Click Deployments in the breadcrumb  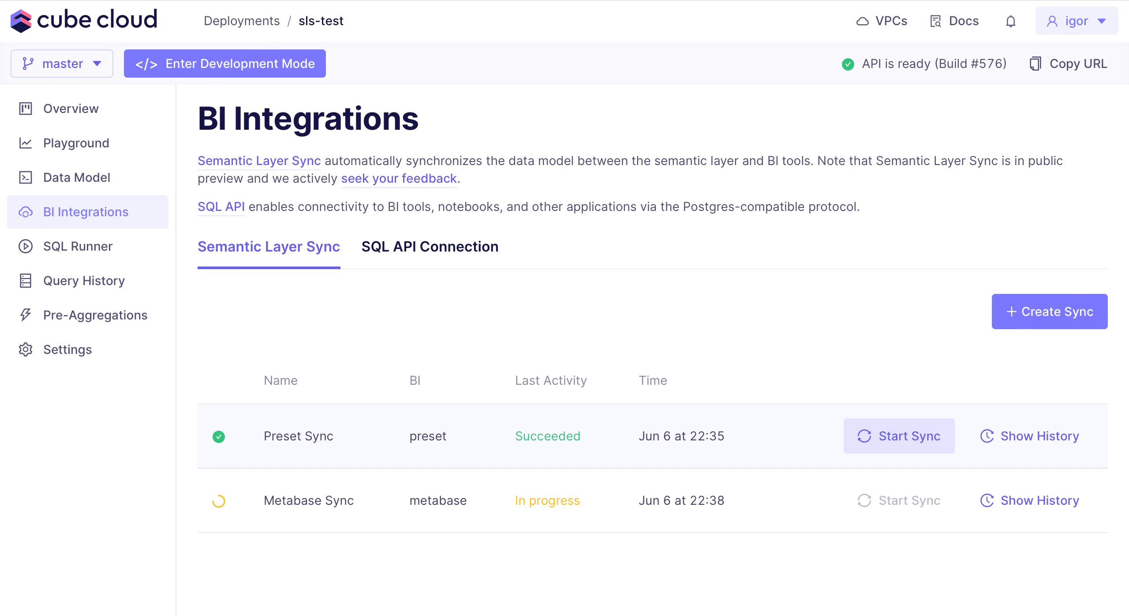click(x=242, y=21)
